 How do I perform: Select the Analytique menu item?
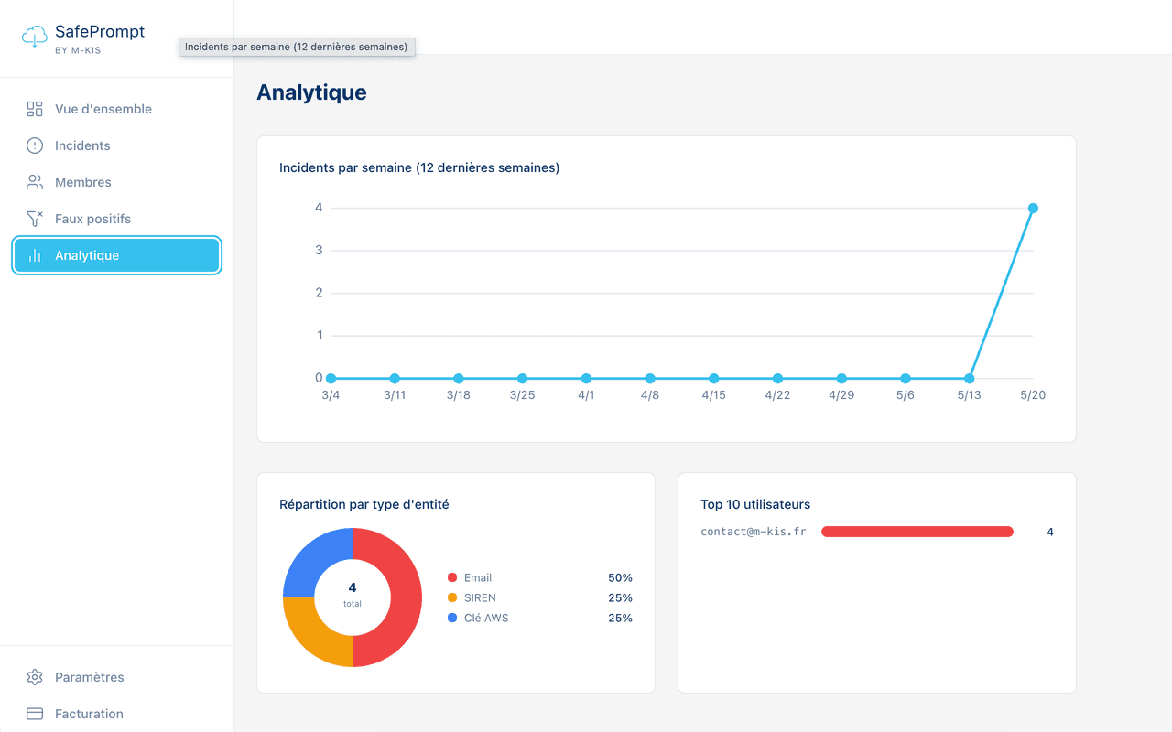click(117, 255)
